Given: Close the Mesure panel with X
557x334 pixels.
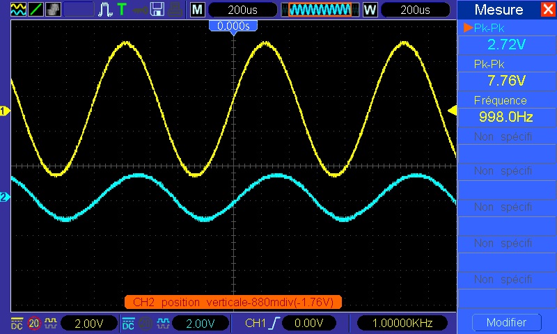Looking at the screenshot, I should click(x=547, y=10).
